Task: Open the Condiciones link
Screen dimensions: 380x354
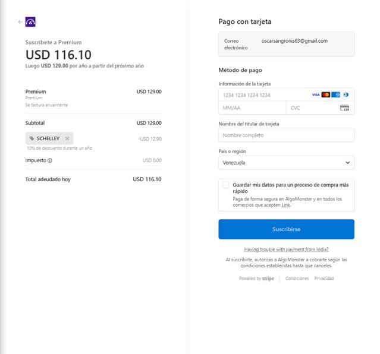Action: 297,279
